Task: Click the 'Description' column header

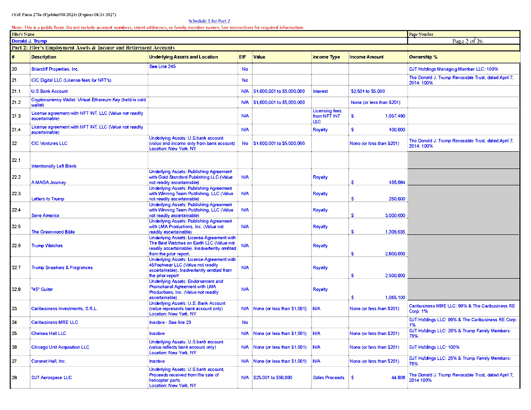Action: (44, 57)
